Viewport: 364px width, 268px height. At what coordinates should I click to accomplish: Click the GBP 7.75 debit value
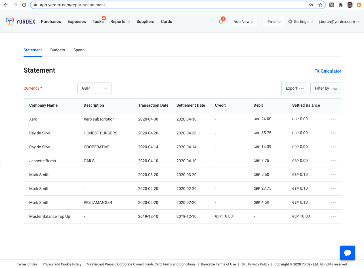pyautogui.click(x=261, y=161)
